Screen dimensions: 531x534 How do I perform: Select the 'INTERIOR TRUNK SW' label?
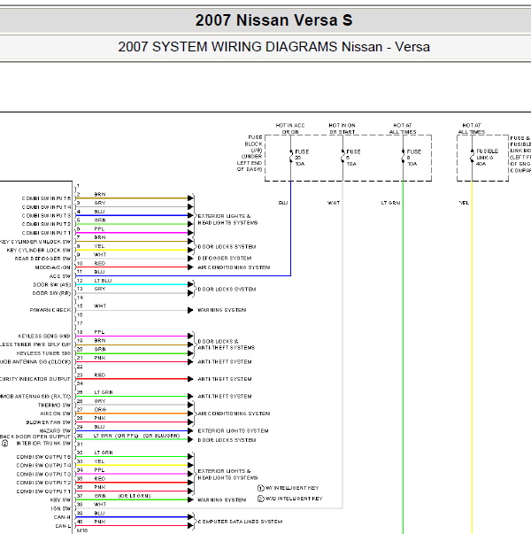[x=43, y=444]
